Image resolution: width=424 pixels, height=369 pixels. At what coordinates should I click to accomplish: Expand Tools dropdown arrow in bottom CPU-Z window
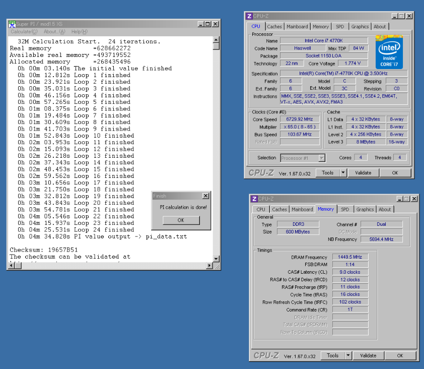click(348, 355)
